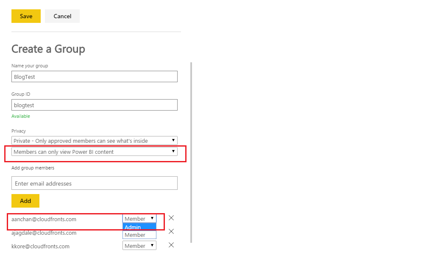
Task: Click the aanchan@cloudfronts.com email entry
Action: [44, 219]
